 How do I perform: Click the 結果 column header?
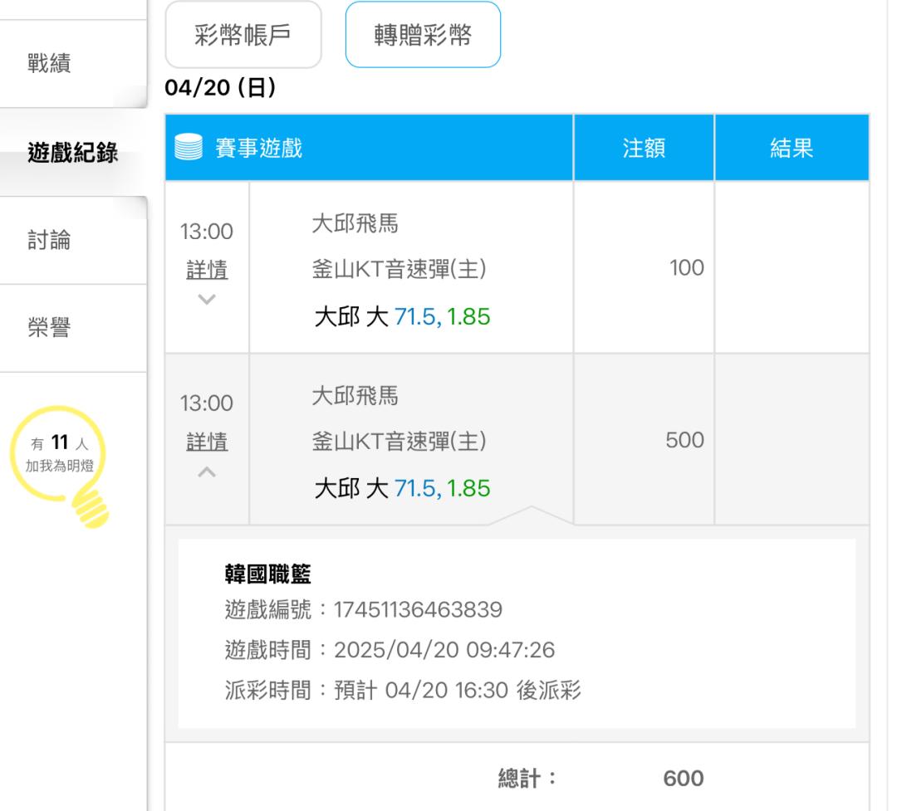click(792, 148)
